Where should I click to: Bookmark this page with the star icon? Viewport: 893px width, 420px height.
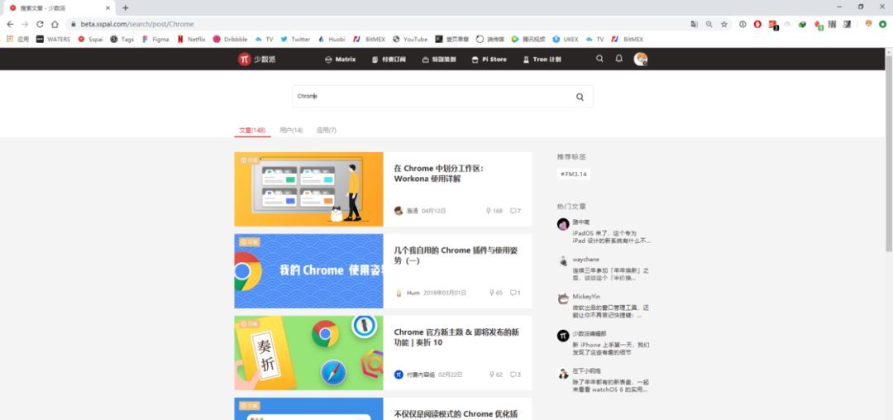(723, 25)
